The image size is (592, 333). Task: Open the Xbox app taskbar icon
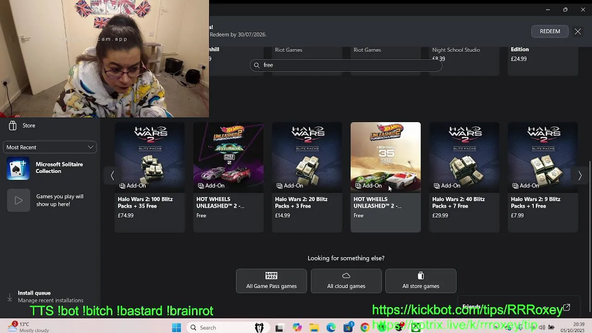click(x=416, y=327)
